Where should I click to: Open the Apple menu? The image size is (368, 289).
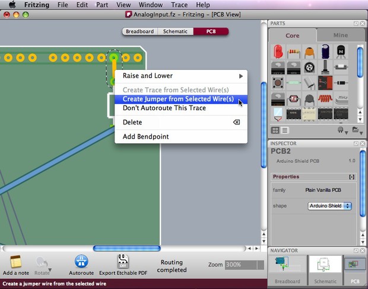point(12,5)
